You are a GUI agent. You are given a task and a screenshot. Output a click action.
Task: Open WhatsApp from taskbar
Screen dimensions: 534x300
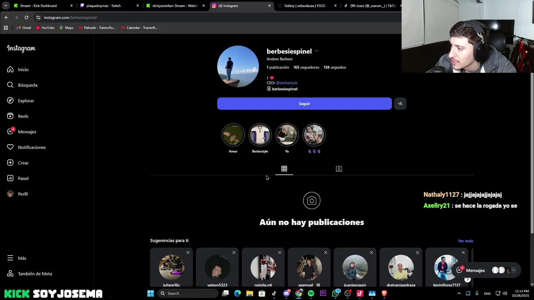pos(335,293)
